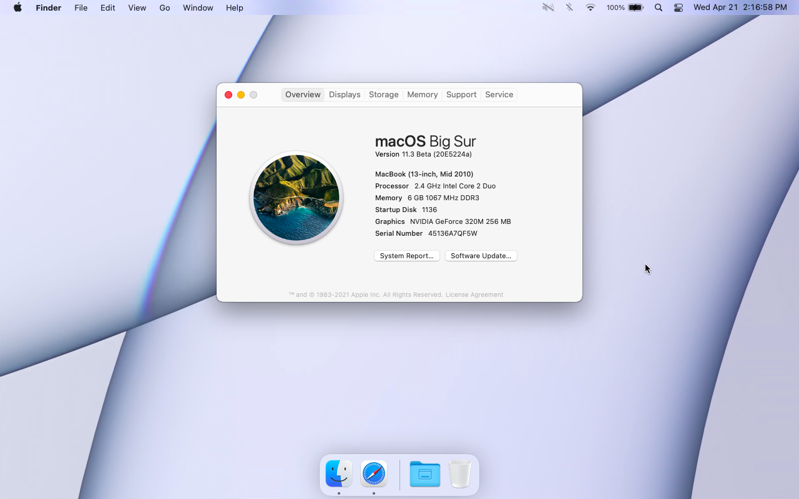Screen dimensions: 799x499
Task: Switch to the Storage tab
Action: click(x=384, y=95)
